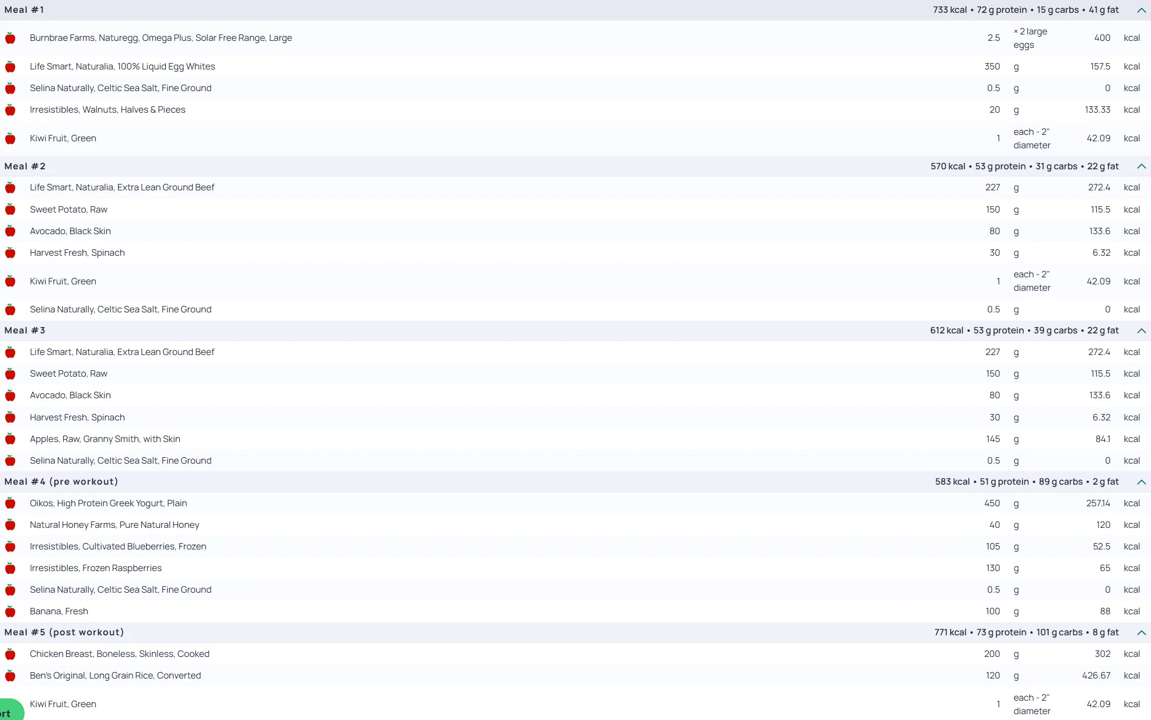The image size is (1151, 720).
Task: Click apple icon beside Burnbrae Farms eggs
Action: pyautogui.click(x=11, y=38)
